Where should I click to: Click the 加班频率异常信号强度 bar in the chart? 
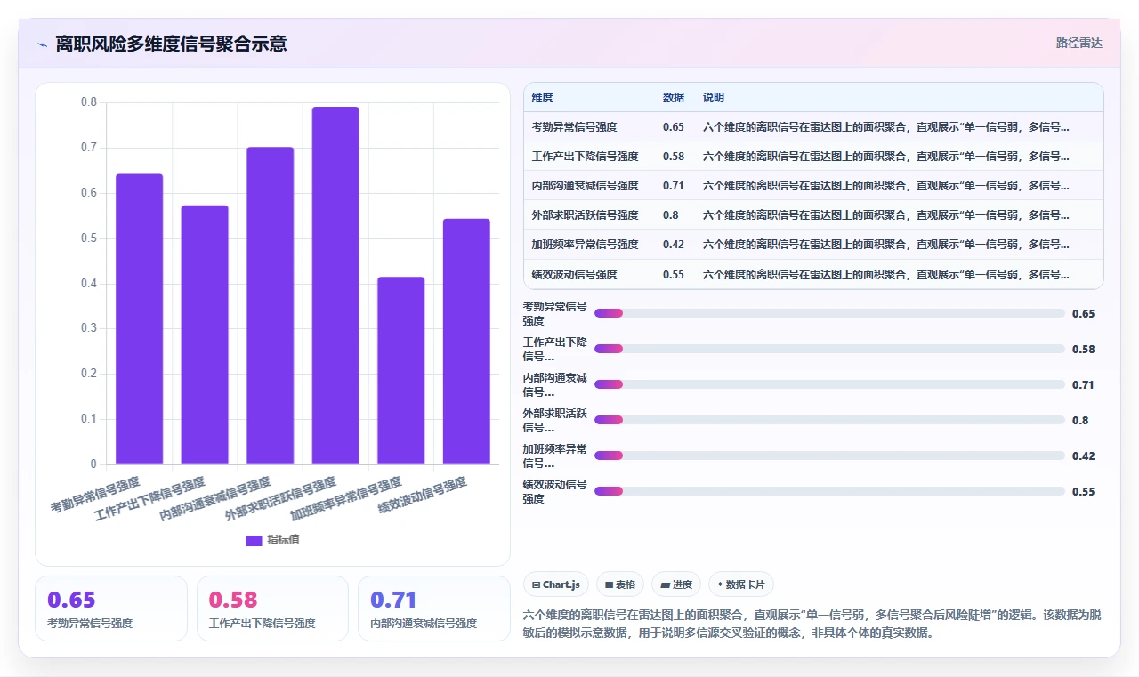[401, 371]
